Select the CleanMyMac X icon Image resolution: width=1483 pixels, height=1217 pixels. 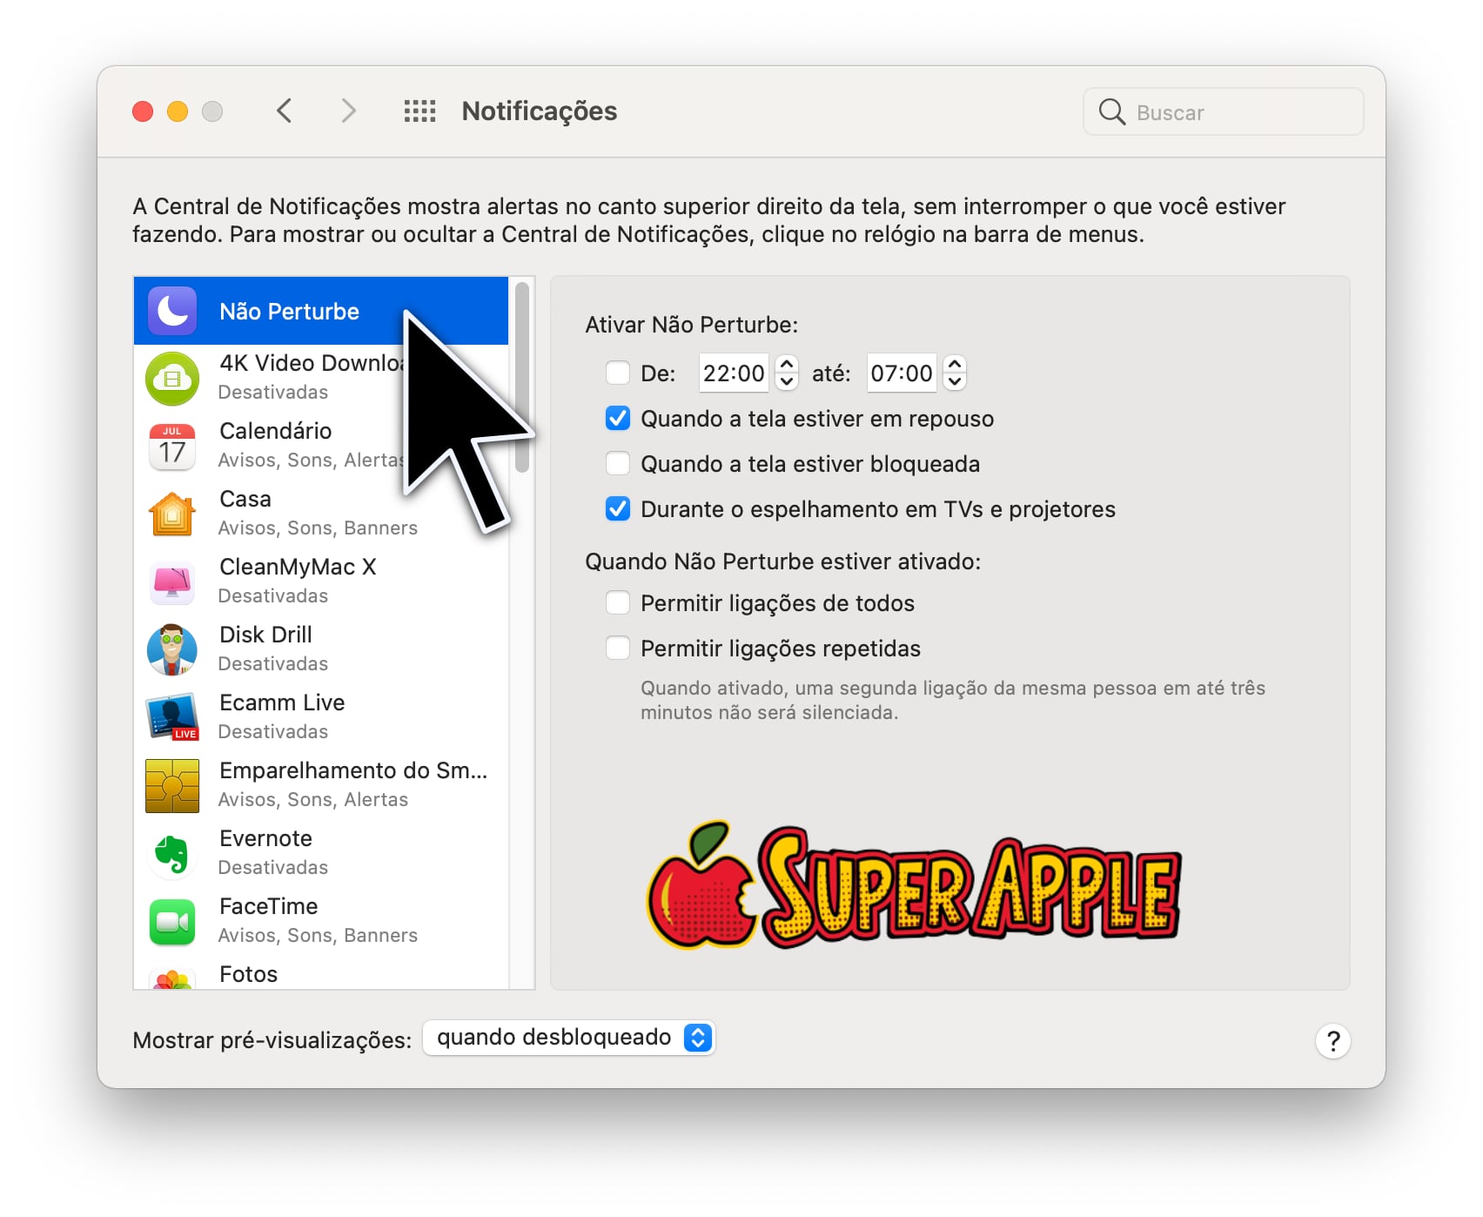point(171,582)
